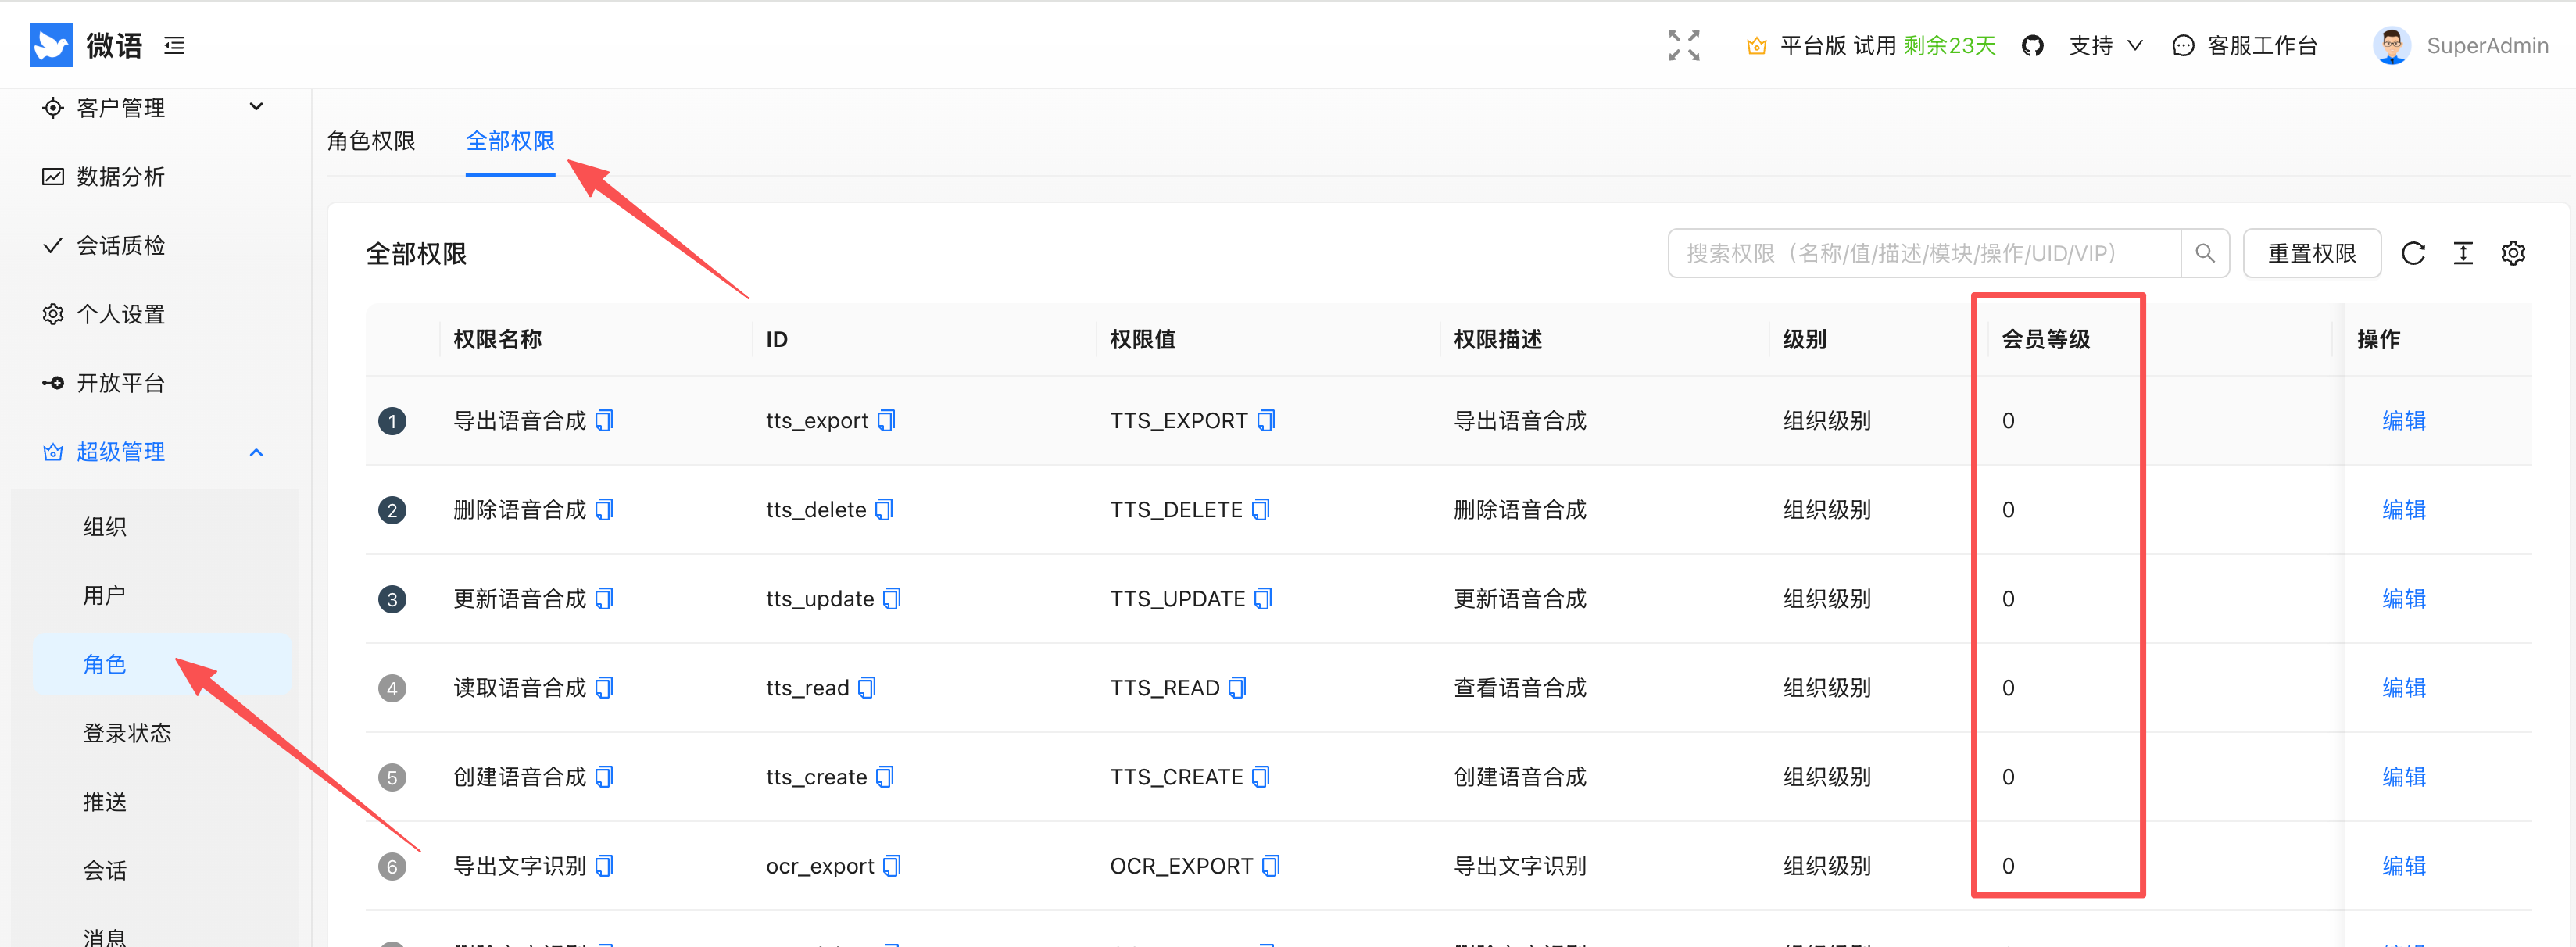Click the 重置权限 button
Viewport: 2576px width, 947px height.
pos(2312,253)
